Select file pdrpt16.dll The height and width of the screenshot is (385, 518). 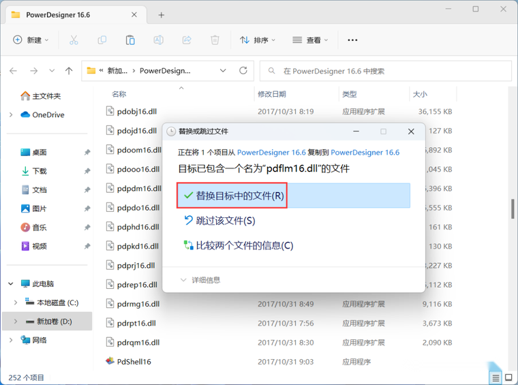[136, 323]
